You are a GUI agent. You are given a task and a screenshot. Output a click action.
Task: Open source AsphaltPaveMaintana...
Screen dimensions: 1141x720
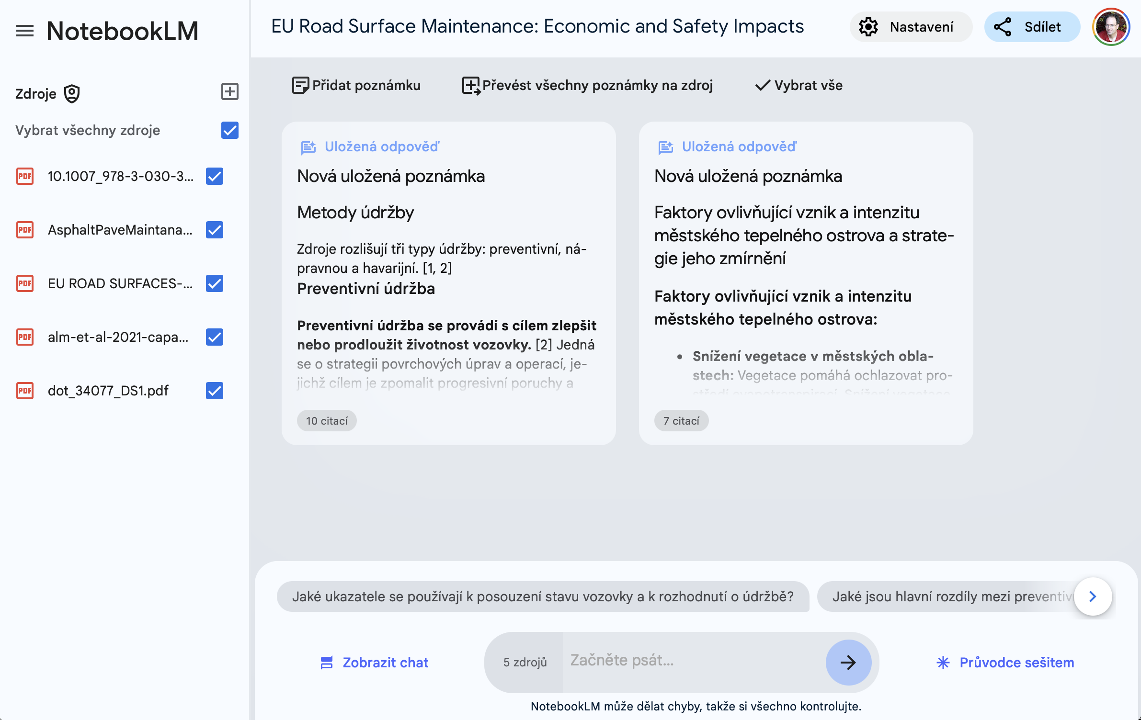120,230
